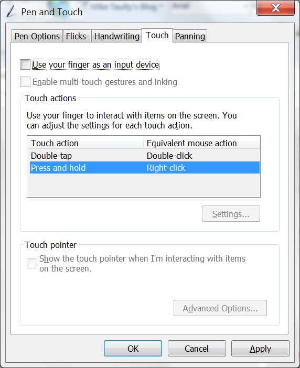This screenshot has width=300, height=368.
Task: Go to the Handwriting tab
Action: (116, 36)
